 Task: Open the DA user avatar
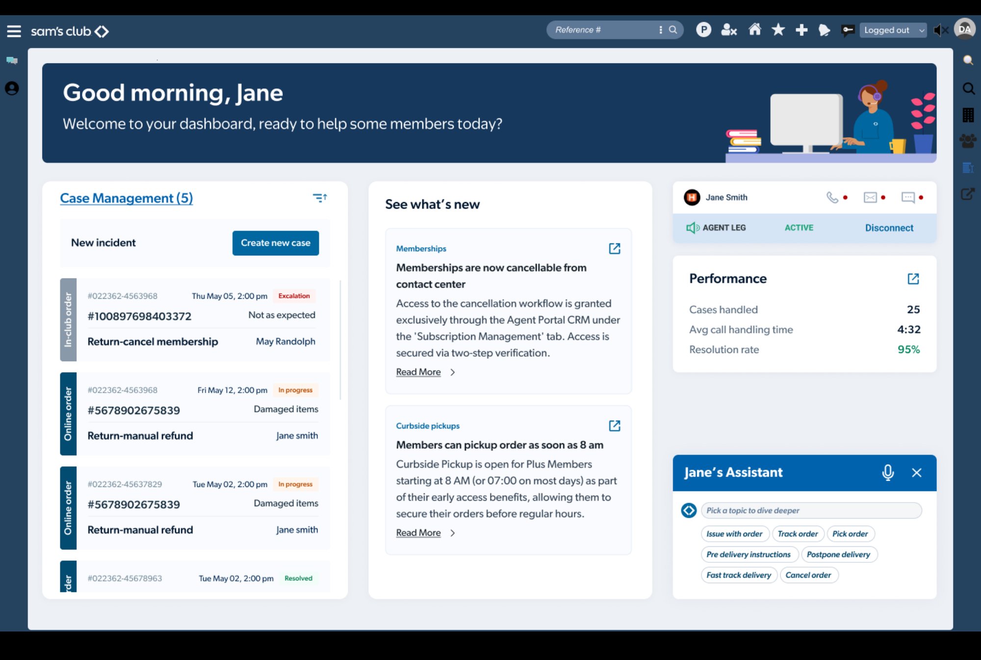click(964, 29)
